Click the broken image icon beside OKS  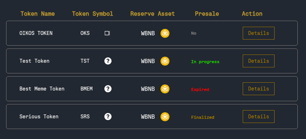pos(107,33)
